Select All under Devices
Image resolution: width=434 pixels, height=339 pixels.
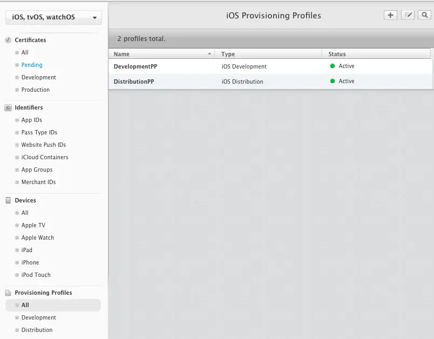25,213
